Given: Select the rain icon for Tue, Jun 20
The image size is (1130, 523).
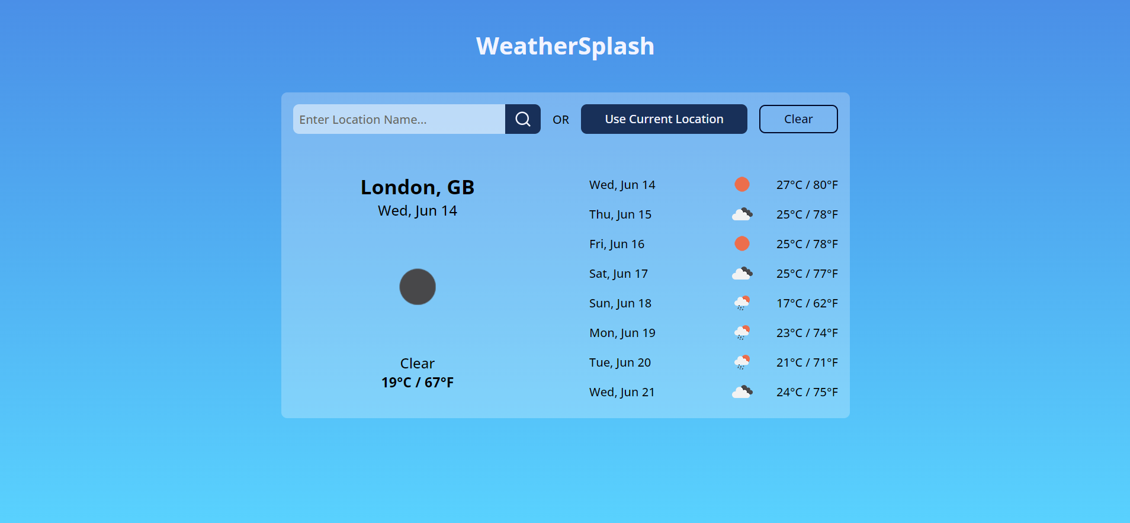Looking at the screenshot, I should click(x=742, y=362).
